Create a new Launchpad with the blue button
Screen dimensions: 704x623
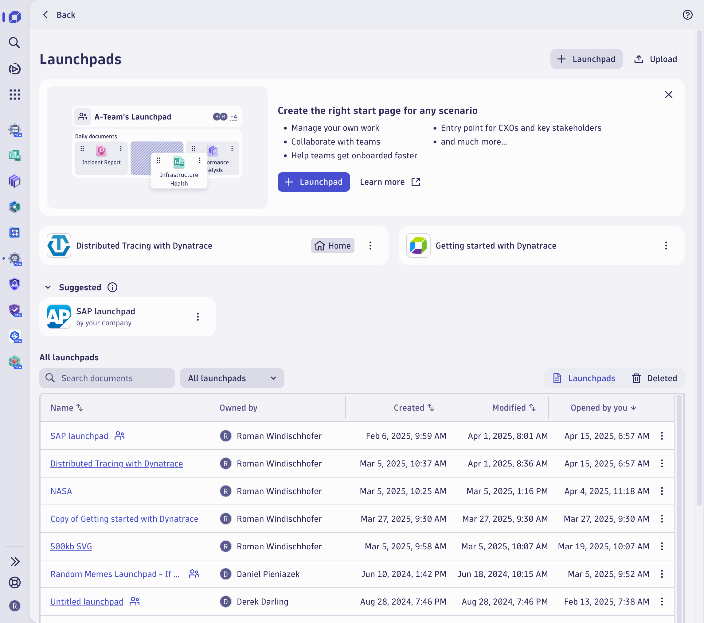pos(313,182)
